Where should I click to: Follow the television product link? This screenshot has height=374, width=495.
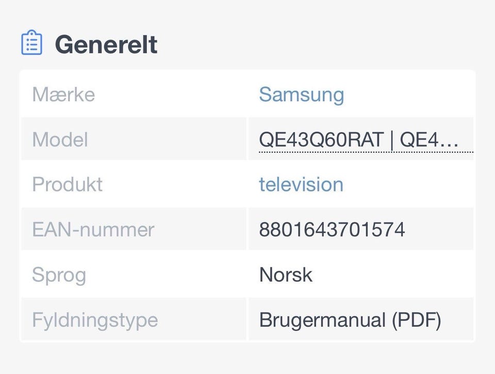coord(301,184)
